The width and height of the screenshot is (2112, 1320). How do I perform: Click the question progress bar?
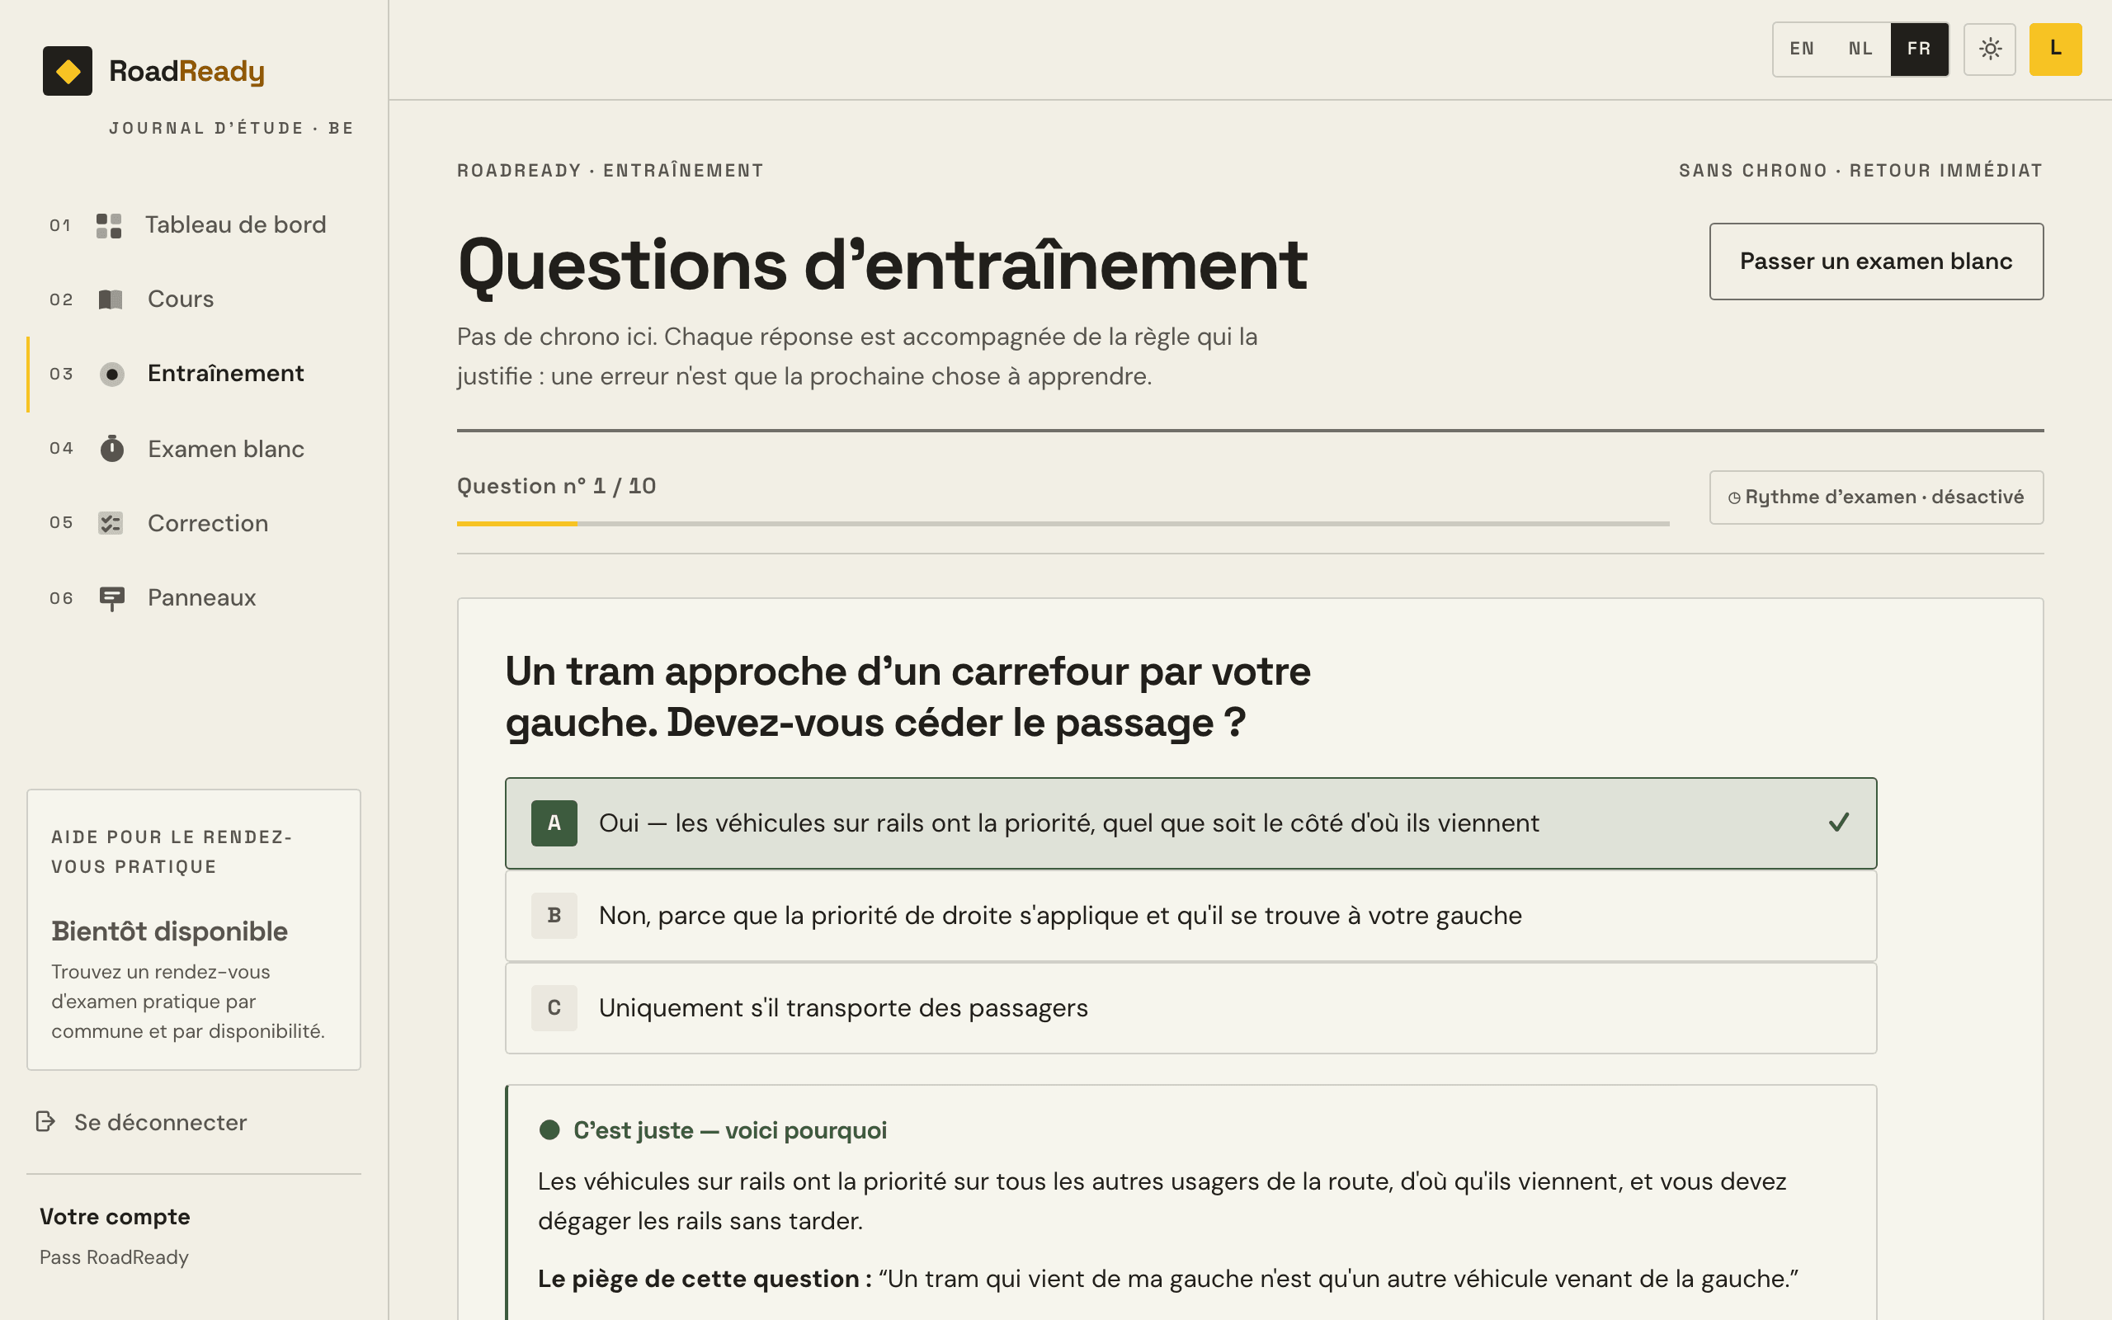coord(1063,524)
